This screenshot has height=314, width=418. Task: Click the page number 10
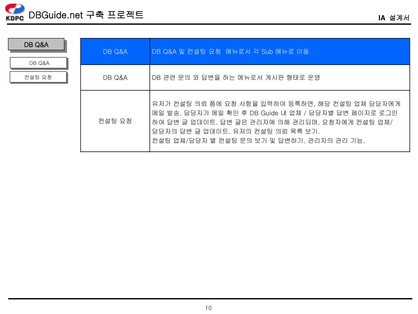pos(209,308)
